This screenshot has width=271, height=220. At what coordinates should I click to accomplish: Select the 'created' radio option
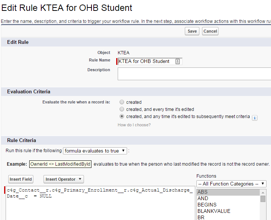click(x=121, y=102)
